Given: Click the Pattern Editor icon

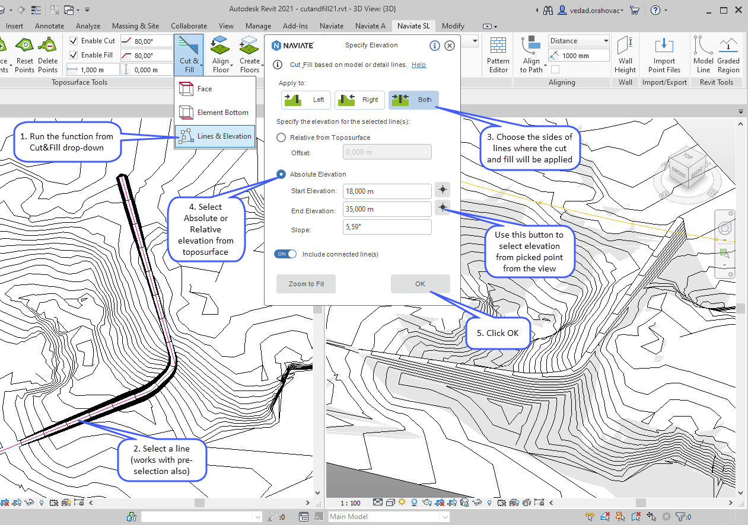Looking at the screenshot, I should (x=498, y=55).
